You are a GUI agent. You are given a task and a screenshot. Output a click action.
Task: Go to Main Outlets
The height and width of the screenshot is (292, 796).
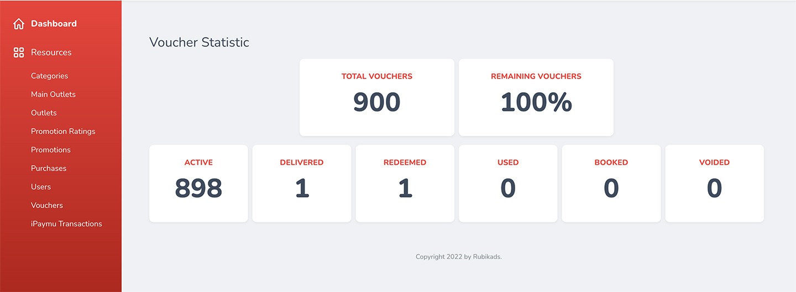pos(53,94)
